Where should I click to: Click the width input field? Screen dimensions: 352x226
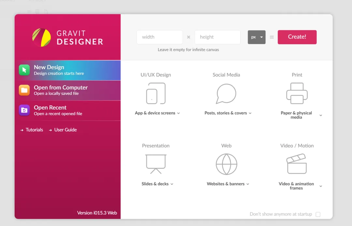pos(159,37)
